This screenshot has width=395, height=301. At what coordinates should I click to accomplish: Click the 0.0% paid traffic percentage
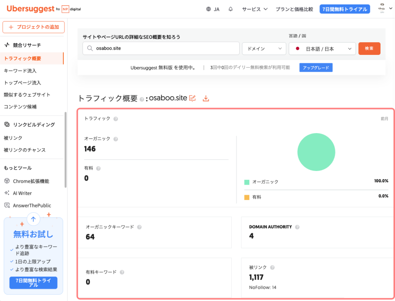384,196
